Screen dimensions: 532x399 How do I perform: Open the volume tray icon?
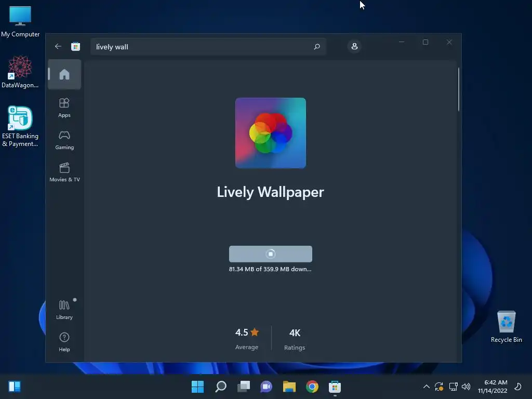(466, 387)
